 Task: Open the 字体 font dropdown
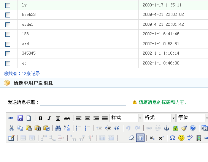(192, 118)
